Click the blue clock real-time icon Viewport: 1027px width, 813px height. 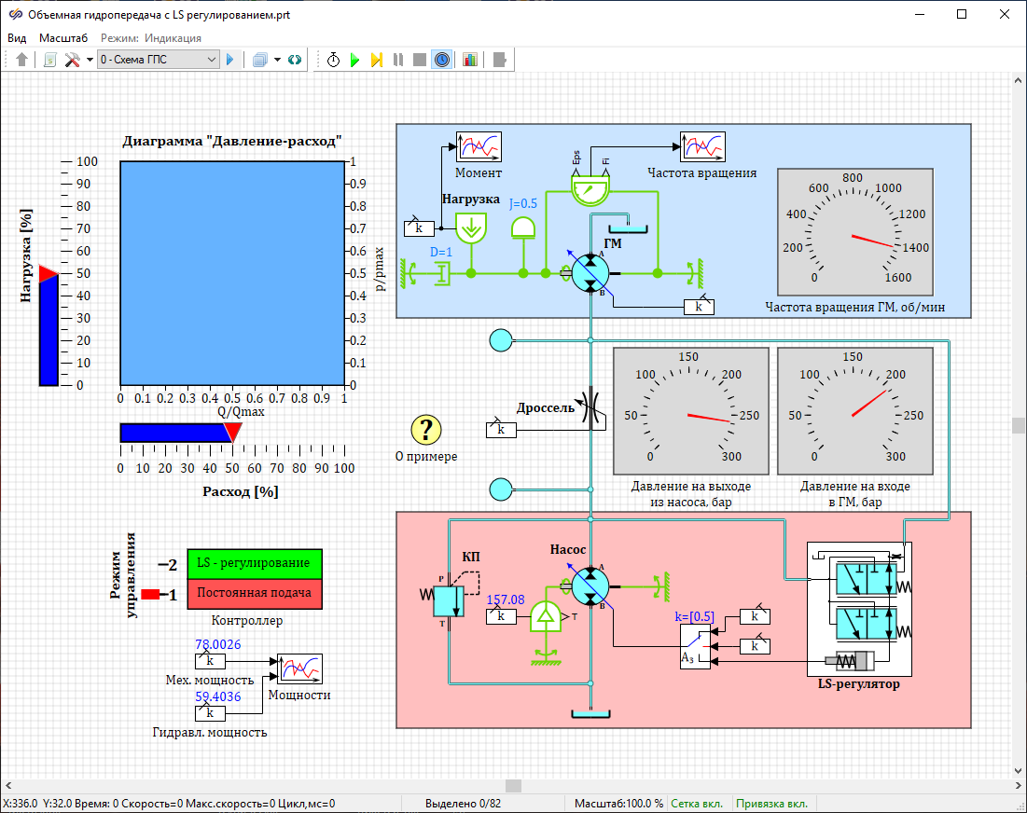[x=442, y=60]
